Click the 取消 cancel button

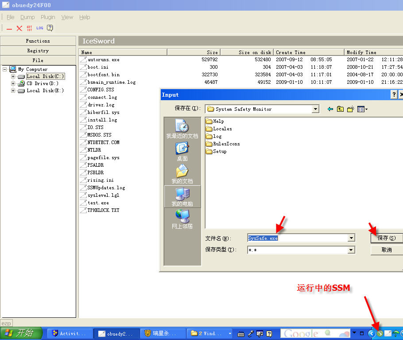click(386, 250)
